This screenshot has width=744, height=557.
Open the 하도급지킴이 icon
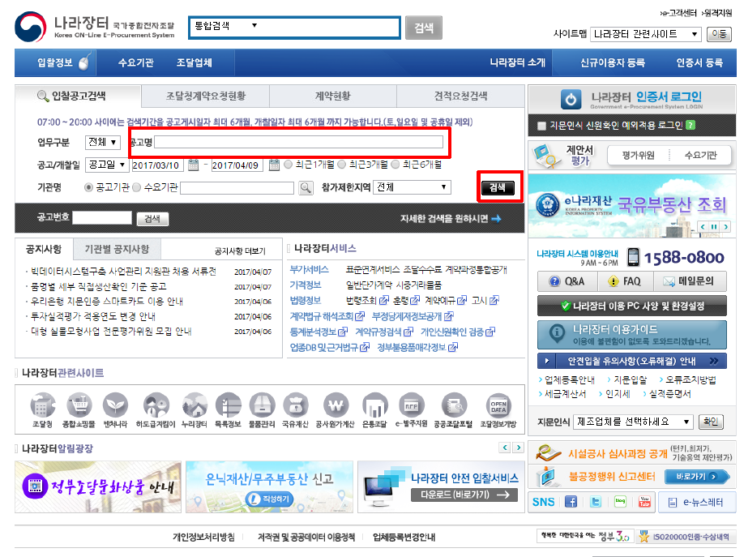[x=156, y=406]
